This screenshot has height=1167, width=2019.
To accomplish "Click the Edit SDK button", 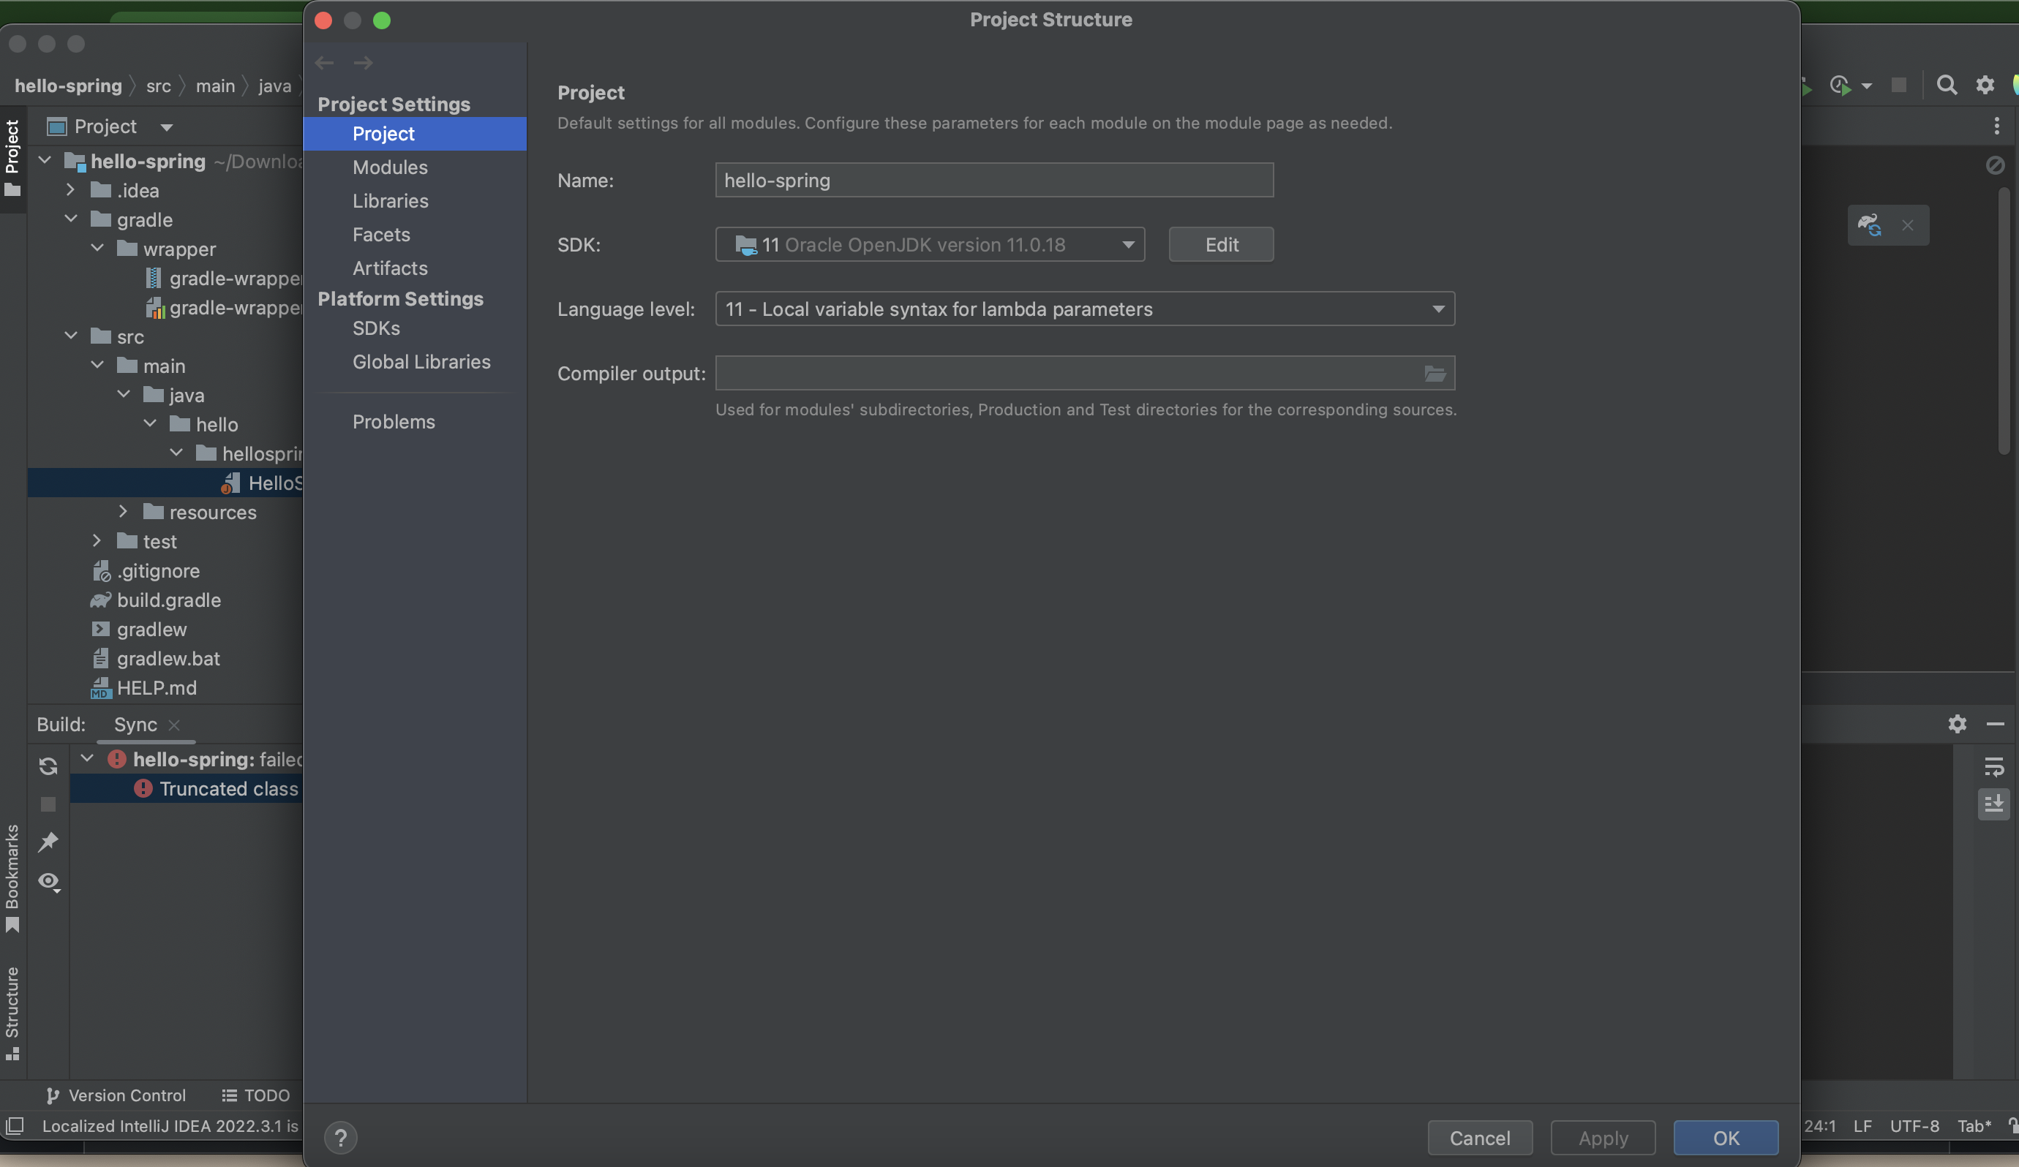I will coord(1221,244).
